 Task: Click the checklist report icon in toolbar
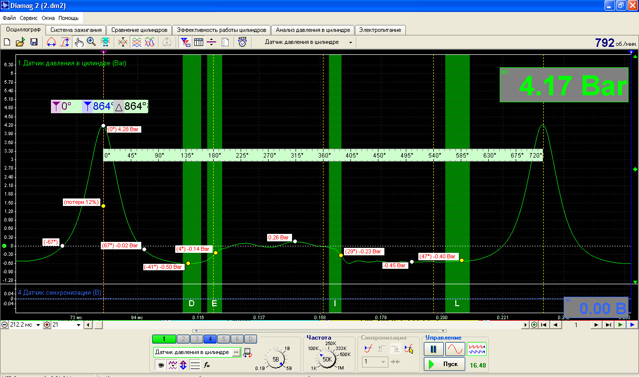pyautogui.click(x=225, y=42)
